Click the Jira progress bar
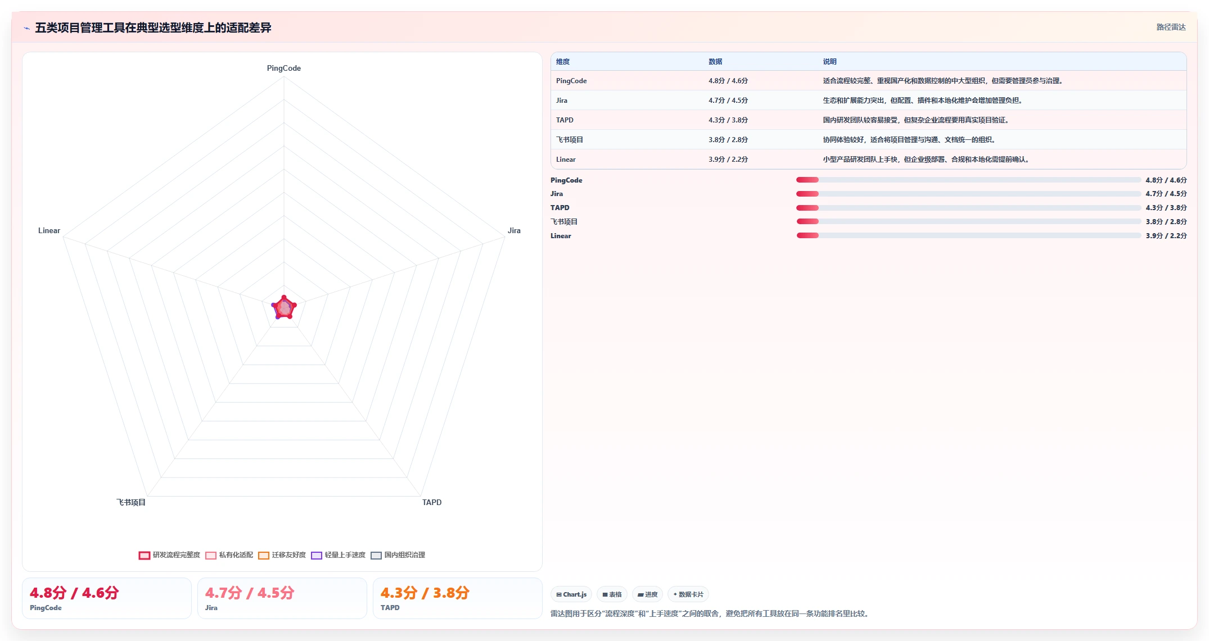 coord(968,194)
